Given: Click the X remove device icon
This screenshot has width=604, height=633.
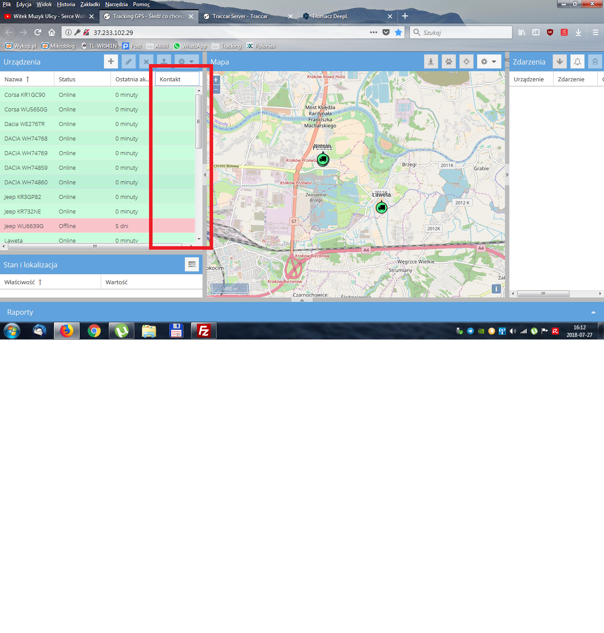Looking at the screenshot, I should tap(146, 61).
